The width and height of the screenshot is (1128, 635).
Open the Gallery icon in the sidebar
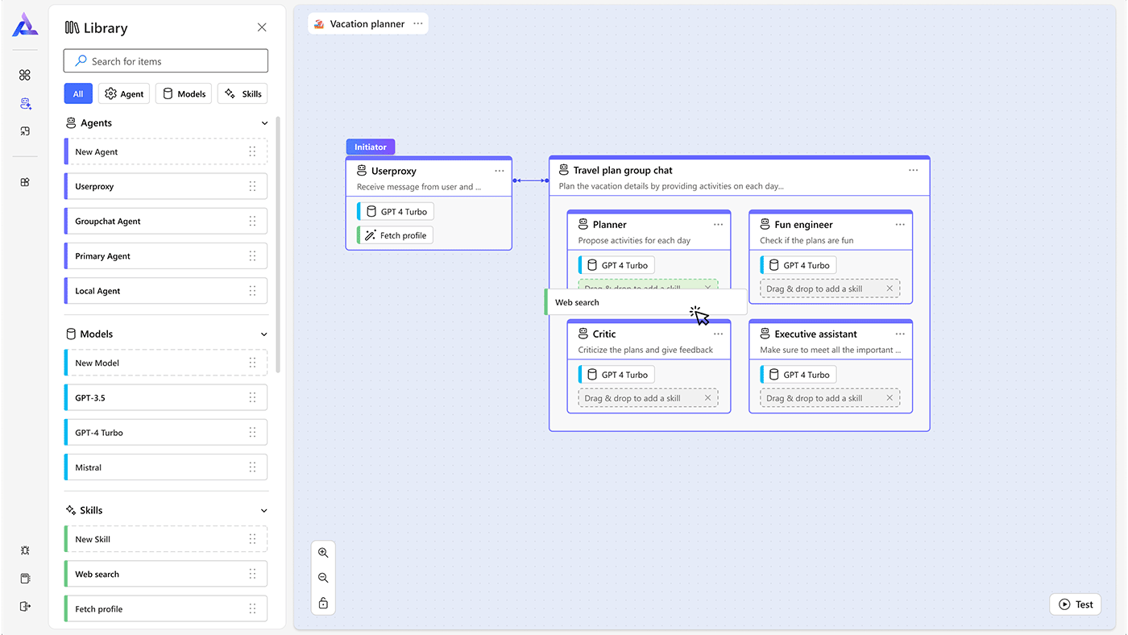tap(25, 181)
